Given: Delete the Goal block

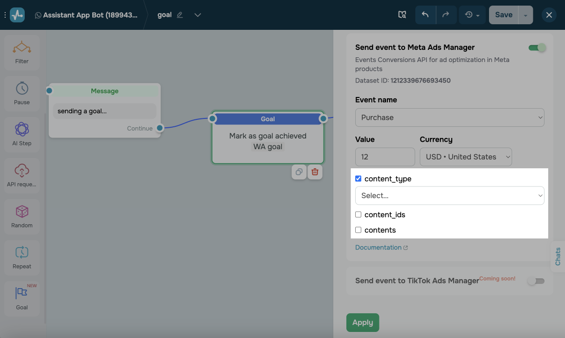Looking at the screenshot, I should pos(315,172).
